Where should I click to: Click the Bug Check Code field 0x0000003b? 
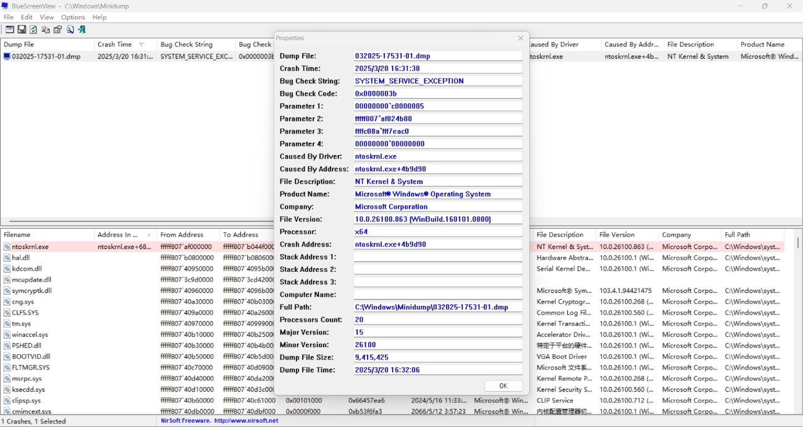438,94
